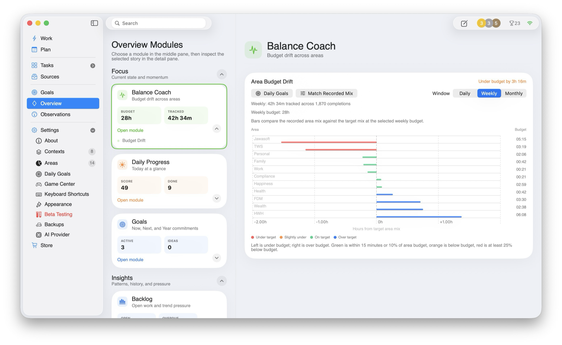Toggle the sidebar panel icon
The width and height of the screenshot is (562, 345).
click(94, 23)
